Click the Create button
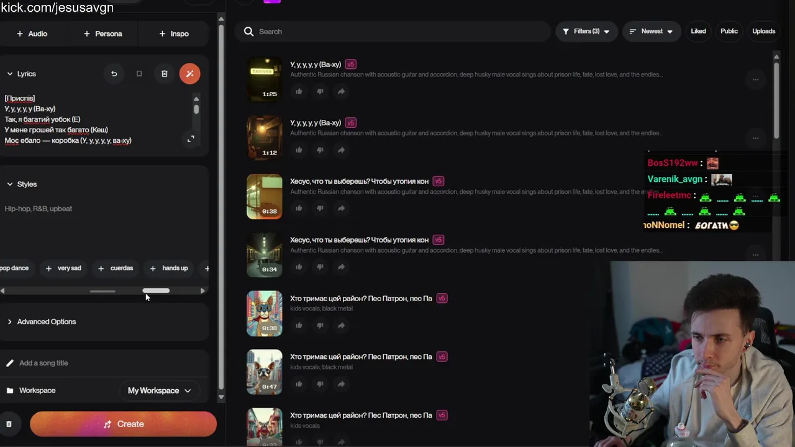Image resolution: width=795 pixels, height=447 pixels. pyautogui.click(x=123, y=424)
